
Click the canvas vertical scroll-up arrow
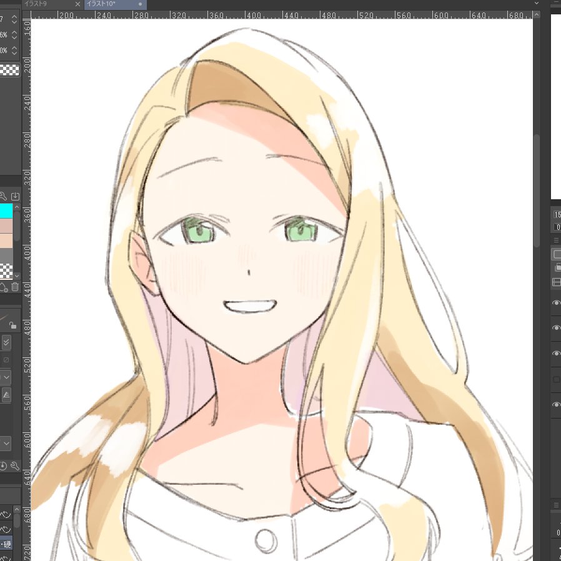pyautogui.click(x=536, y=14)
